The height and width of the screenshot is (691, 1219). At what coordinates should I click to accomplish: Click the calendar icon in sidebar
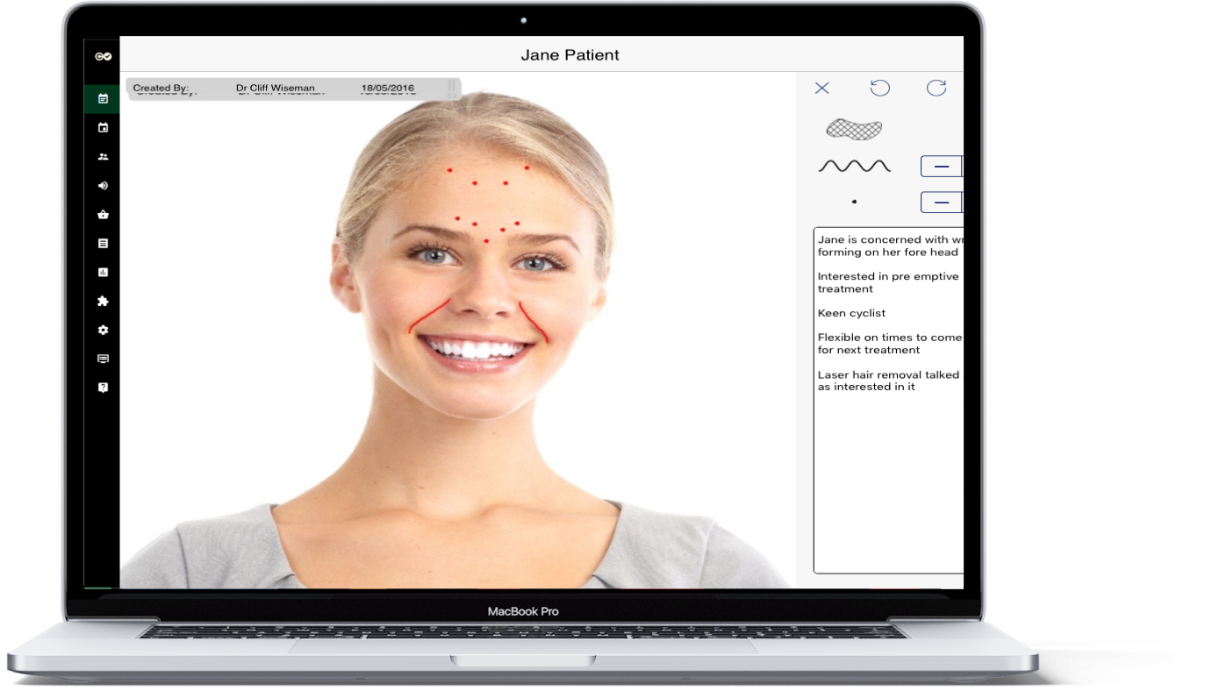coord(103,128)
